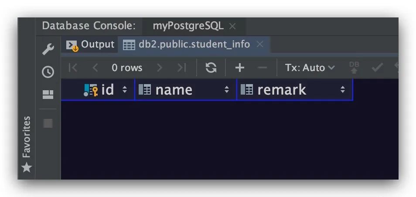Open the wrench settings icon
416x197 pixels.
click(48, 49)
